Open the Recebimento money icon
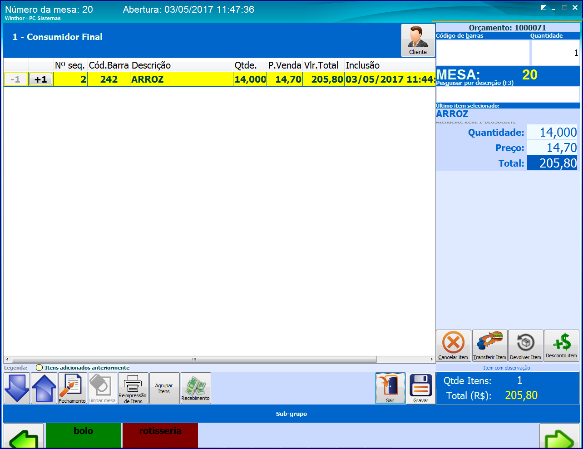583x449 pixels. (196, 388)
